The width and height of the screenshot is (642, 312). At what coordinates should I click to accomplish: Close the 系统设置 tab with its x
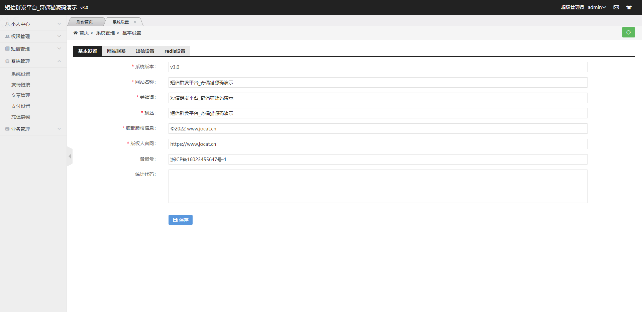(135, 22)
